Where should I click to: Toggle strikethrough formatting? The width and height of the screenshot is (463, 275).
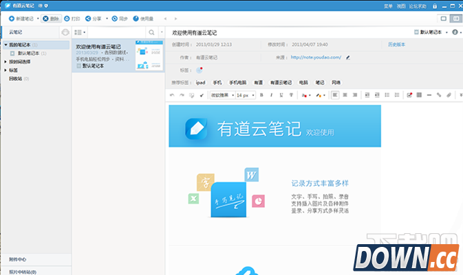[291, 95]
